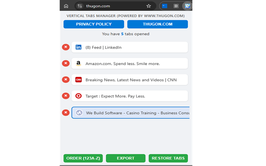Image resolution: width=266 pixels, height=166 pixels.
Task: Sort tabs with ORDER (123A-Z) button
Action: pyautogui.click(x=83, y=158)
